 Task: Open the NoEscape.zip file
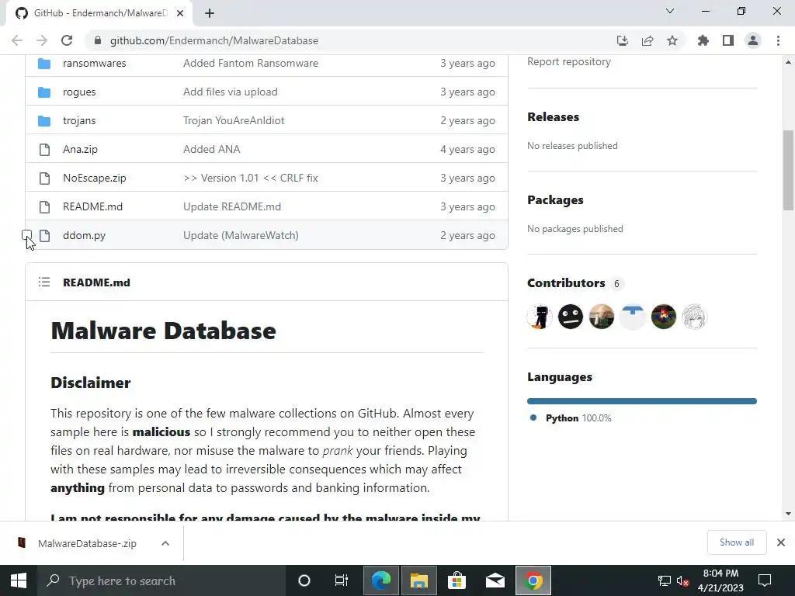pos(94,178)
